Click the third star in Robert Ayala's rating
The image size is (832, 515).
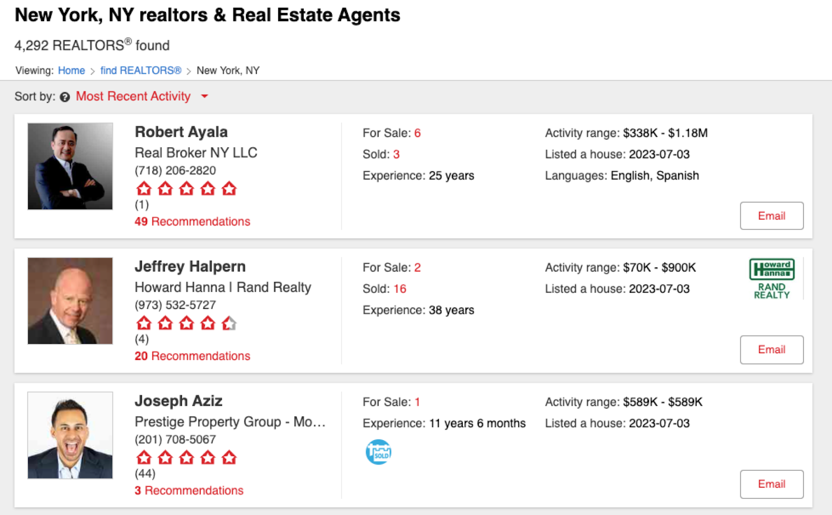(x=186, y=188)
